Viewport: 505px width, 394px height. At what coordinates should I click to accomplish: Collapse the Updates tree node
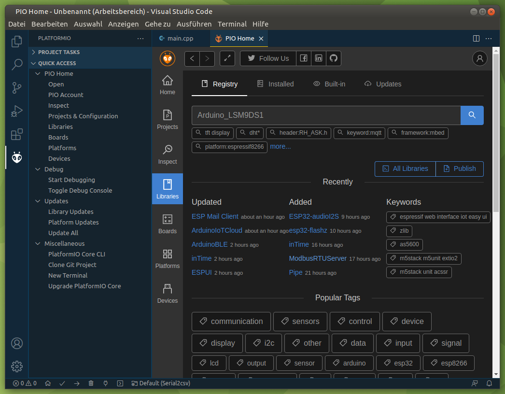pyautogui.click(x=38, y=201)
